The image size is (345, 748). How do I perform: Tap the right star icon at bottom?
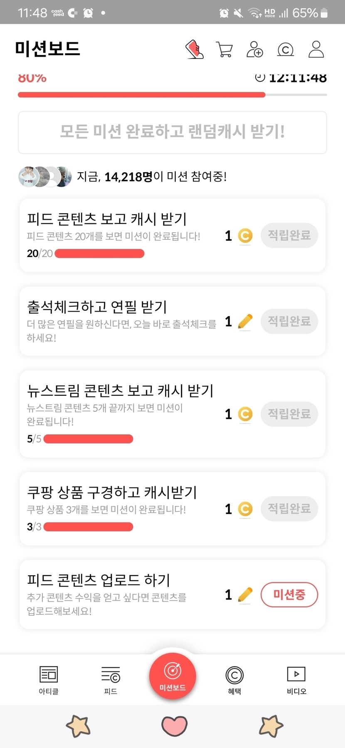click(271, 726)
